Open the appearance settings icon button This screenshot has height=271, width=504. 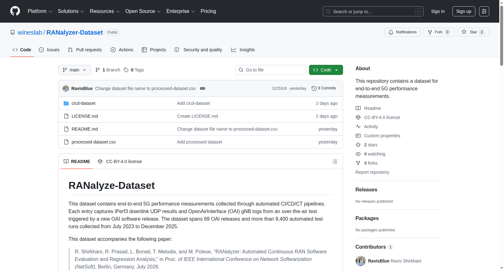[x=484, y=11]
